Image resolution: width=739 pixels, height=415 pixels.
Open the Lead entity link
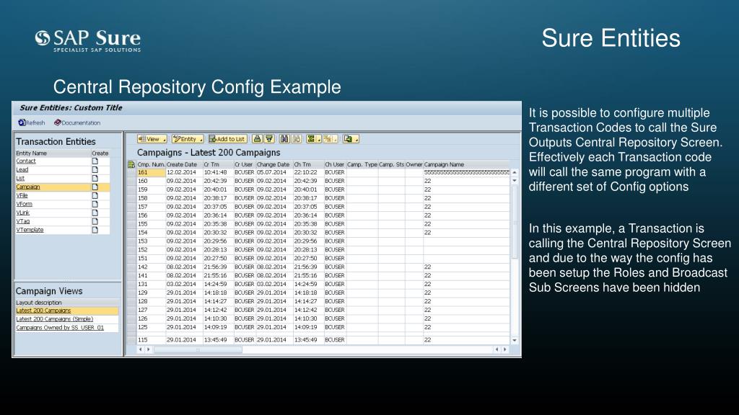point(22,169)
